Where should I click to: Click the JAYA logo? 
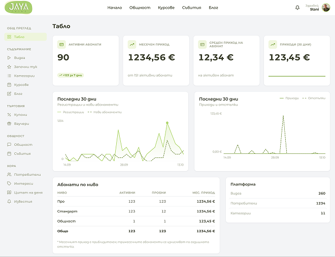(x=18, y=8)
